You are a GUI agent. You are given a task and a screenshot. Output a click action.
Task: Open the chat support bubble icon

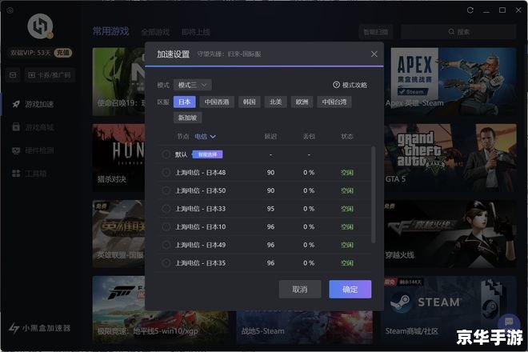tap(509, 322)
